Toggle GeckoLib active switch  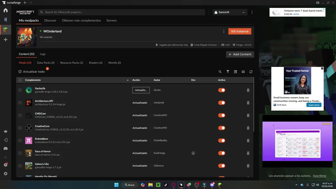[222, 90]
